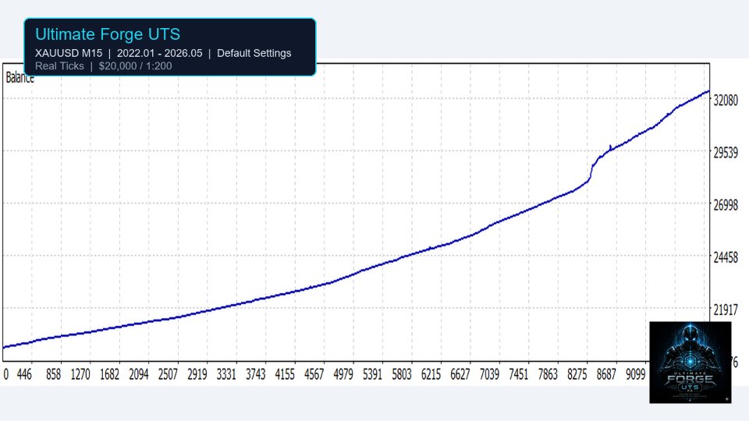Click the 4979 trade axis label
The image size is (749, 421).
pyautogui.click(x=343, y=374)
